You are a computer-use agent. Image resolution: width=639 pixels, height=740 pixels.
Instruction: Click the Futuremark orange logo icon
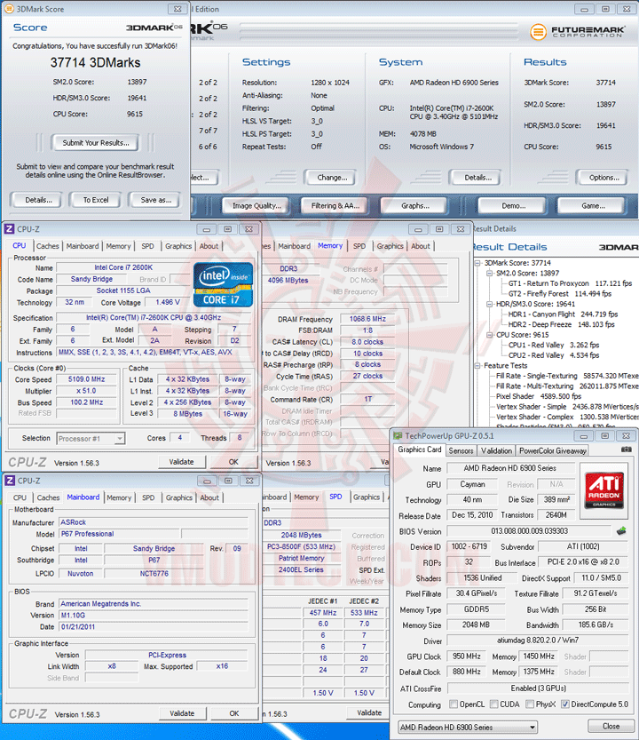tap(538, 32)
